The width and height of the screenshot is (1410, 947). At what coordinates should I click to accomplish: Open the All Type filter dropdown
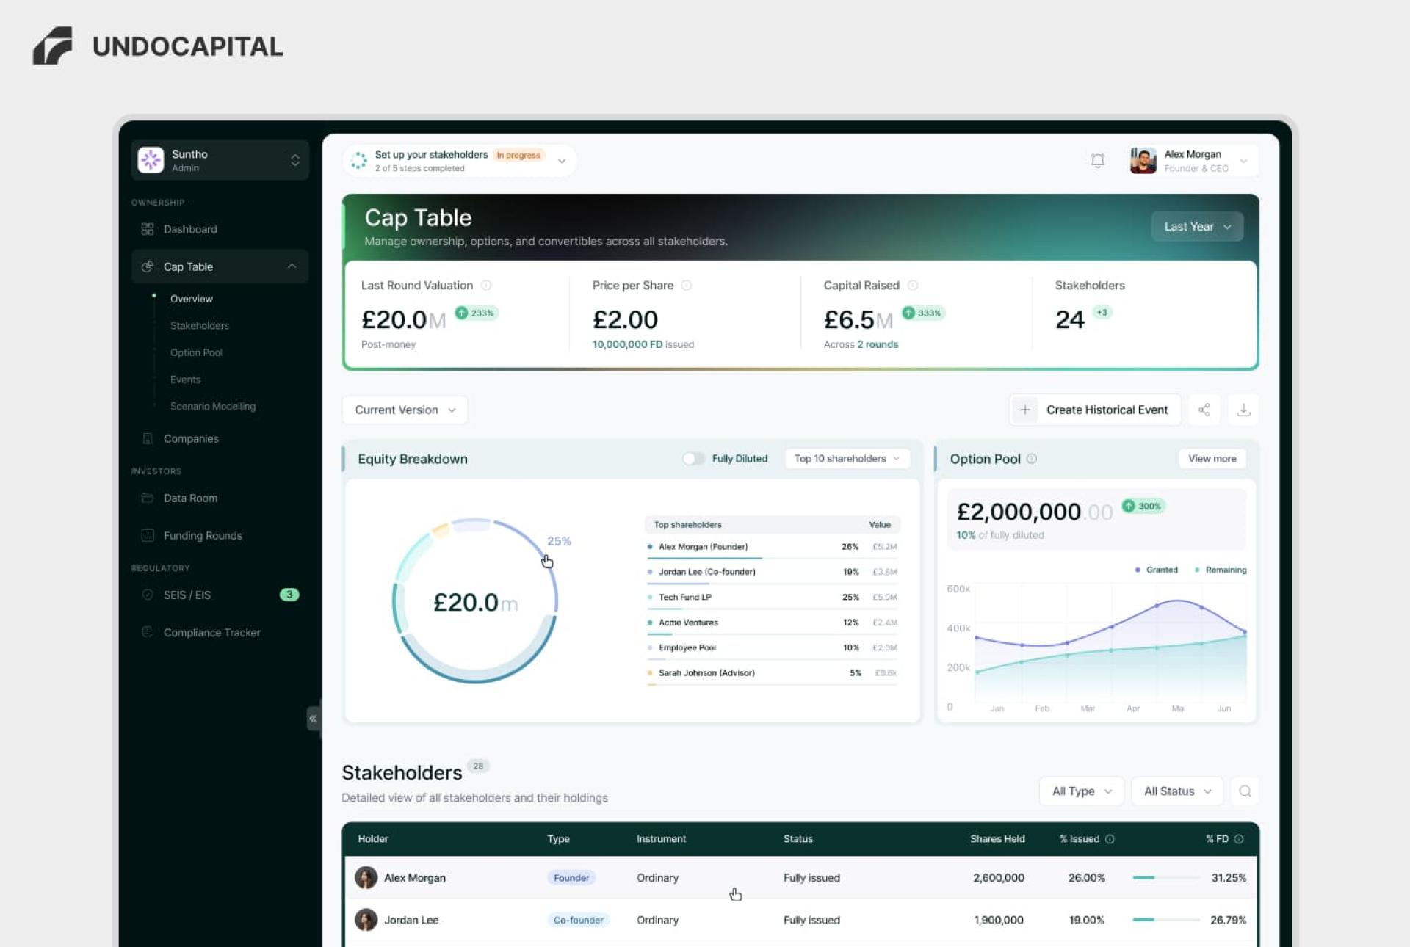[x=1081, y=791]
